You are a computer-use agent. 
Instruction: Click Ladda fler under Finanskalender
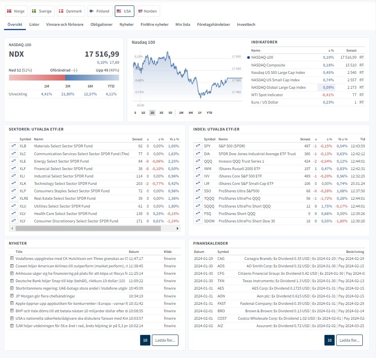[x=349, y=340]
